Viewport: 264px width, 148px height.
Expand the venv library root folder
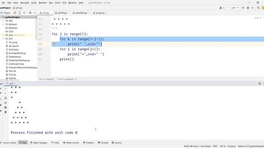pyautogui.click(x=3, y=35)
